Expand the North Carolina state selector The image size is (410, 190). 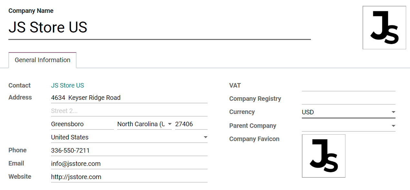pos(169,124)
